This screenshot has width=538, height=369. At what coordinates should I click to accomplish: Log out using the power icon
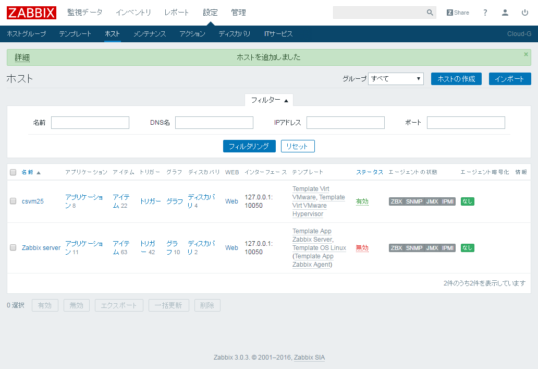pos(524,12)
